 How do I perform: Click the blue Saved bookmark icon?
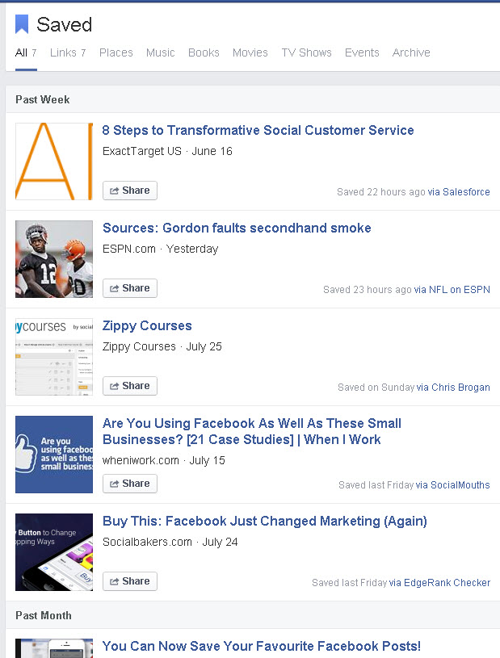click(x=23, y=23)
